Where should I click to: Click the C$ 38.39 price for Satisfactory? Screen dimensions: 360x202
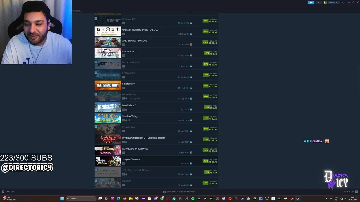[213, 86]
